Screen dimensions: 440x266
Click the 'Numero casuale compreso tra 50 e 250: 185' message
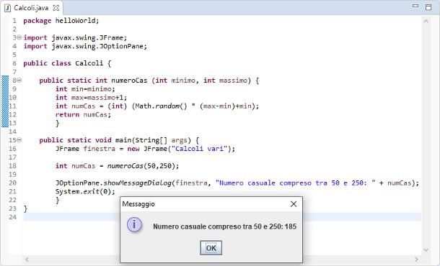tap(225, 226)
